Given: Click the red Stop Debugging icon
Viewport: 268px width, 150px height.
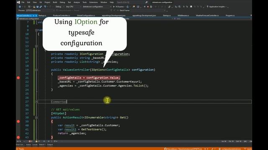Looking at the screenshot, I should (x=148, y=7).
